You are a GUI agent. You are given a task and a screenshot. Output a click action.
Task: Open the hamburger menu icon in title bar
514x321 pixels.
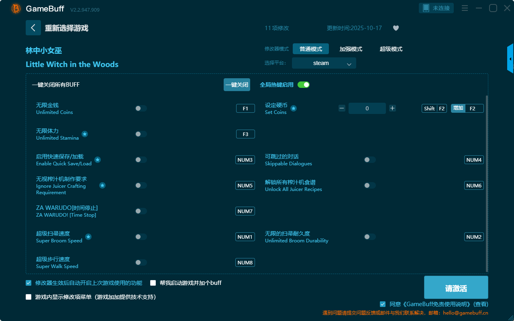pos(465,8)
